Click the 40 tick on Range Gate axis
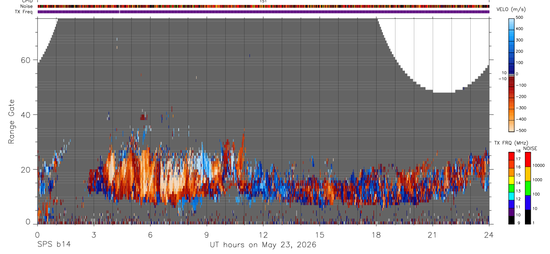This screenshot has width=550, height=254. [x=26, y=115]
